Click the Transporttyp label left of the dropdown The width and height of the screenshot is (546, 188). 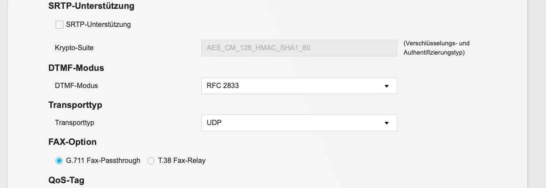[x=75, y=123]
